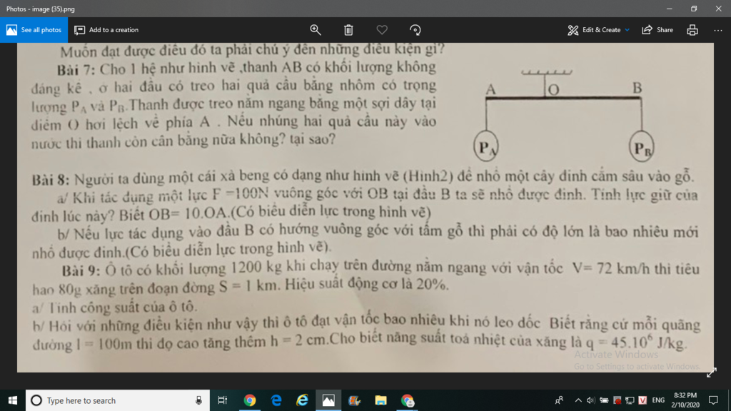Screen dimensions: 731x411
Task: Open Task View on the taskbar
Action: (223, 400)
